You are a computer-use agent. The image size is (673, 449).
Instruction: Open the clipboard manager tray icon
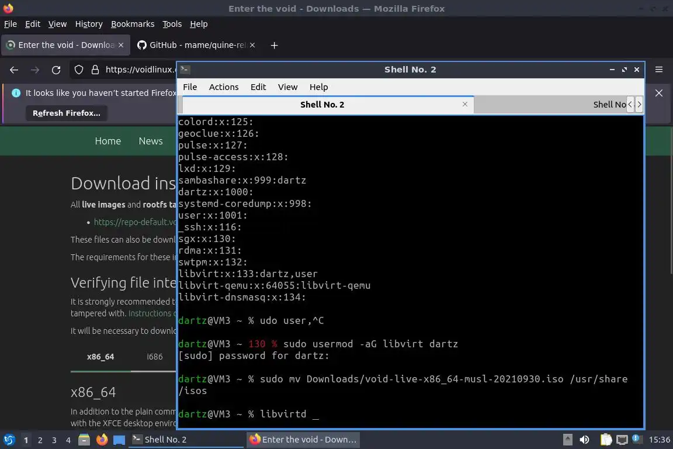pos(606,440)
